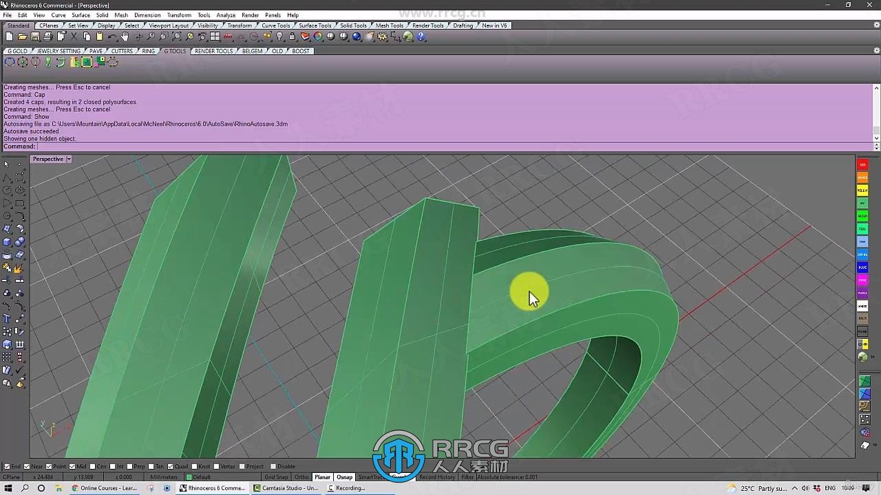Toggle the Quad osnap checkbox

pyautogui.click(x=171, y=466)
